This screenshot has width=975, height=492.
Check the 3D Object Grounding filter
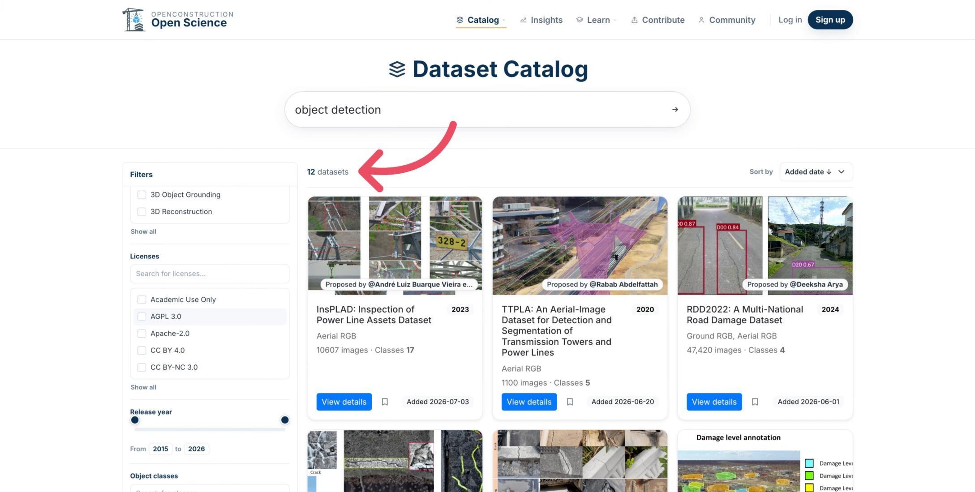pos(142,195)
